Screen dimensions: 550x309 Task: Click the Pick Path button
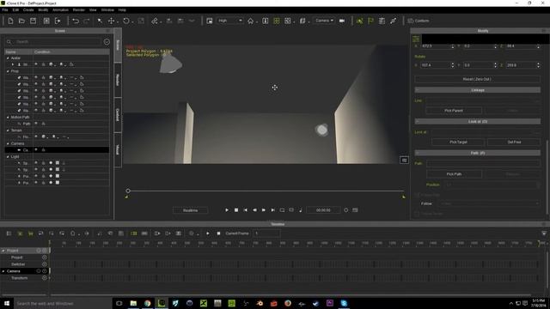(x=455, y=174)
